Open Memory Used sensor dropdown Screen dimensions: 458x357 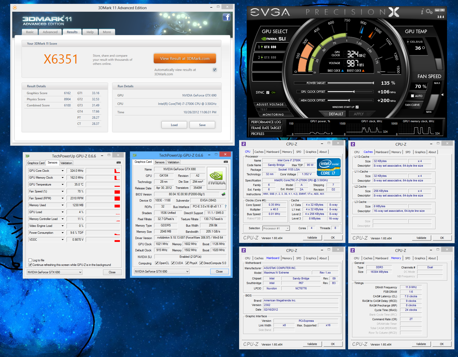63,205
